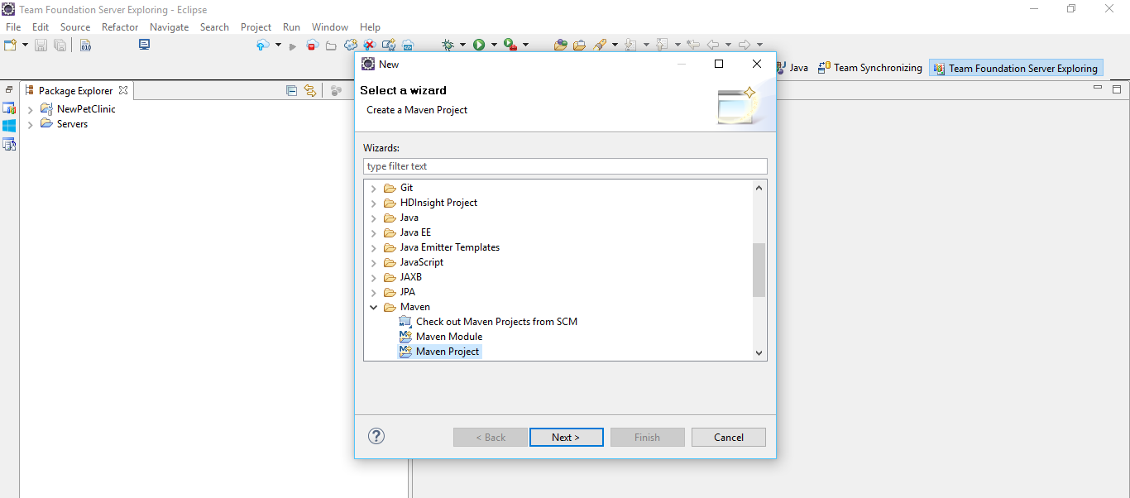Click the Forward navigation arrow icon
The width and height of the screenshot is (1130, 498).
tap(745, 45)
